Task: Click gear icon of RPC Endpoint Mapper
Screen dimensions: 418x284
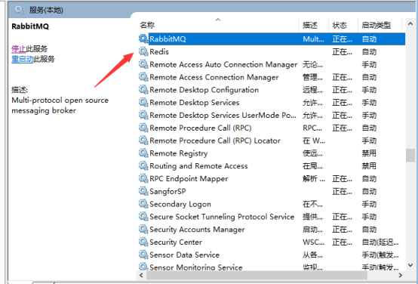Action: coord(143,178)
